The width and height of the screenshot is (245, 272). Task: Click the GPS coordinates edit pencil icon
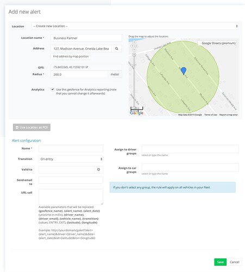87,67
